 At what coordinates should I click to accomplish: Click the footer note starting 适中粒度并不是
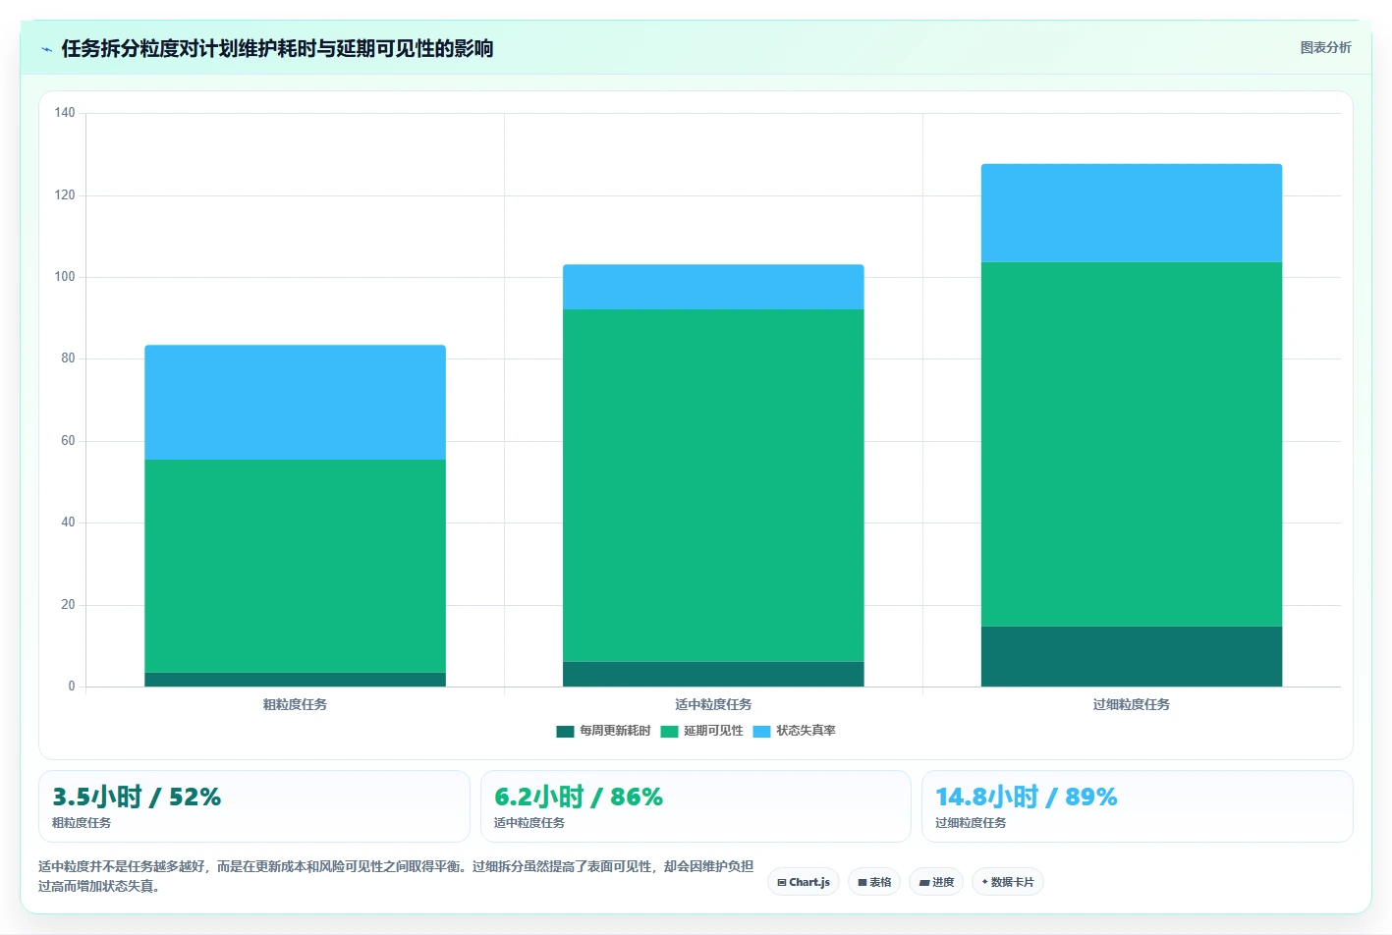396,876
